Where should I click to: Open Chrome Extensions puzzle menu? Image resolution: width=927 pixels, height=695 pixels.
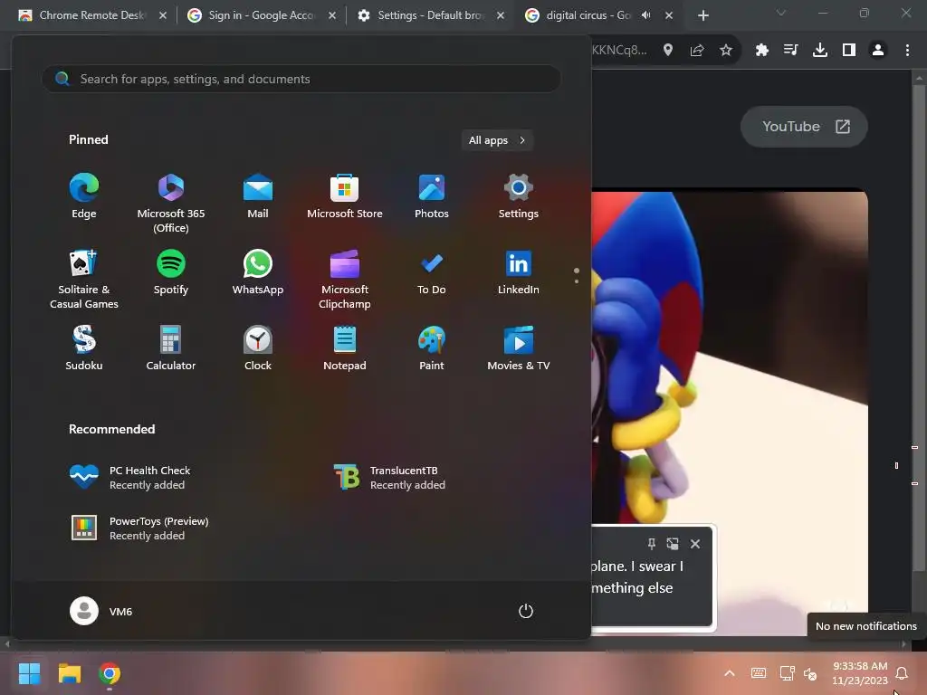click(x=762, y=51)
